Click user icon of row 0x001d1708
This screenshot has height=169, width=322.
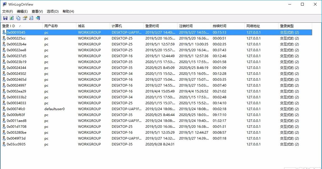pos(4,127)
